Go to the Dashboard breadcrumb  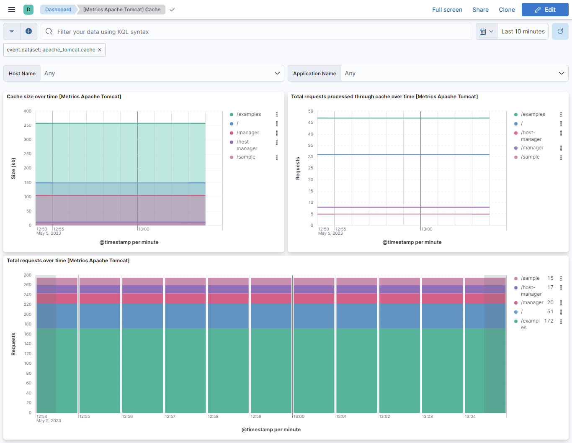[x=58, y=10]
